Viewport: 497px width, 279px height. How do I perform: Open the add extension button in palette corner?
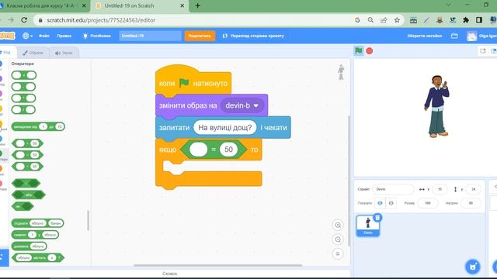pos(4,257)
